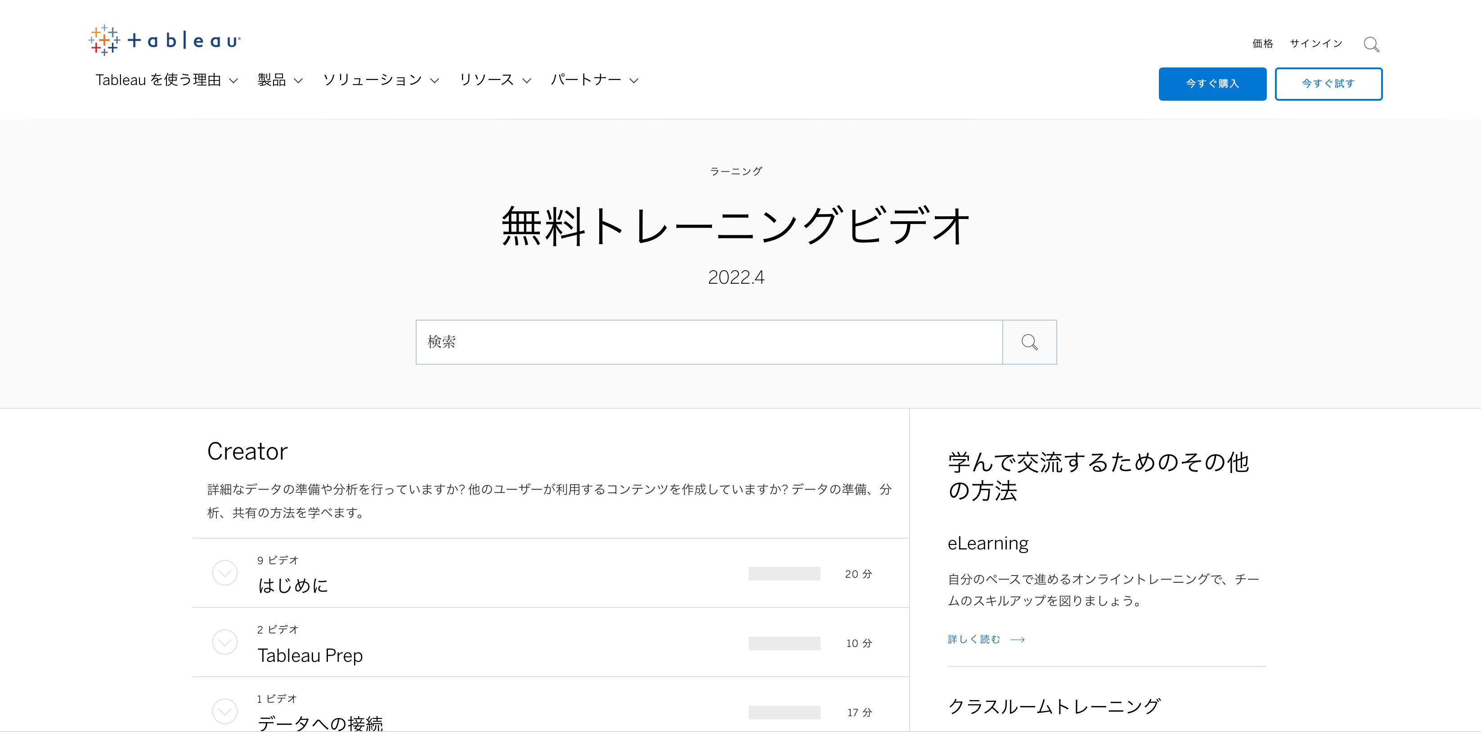This screenshot has height=732, width=1481.
Task: Expand the Tableau Prep section chevron circle
Action: coord(225,642)
